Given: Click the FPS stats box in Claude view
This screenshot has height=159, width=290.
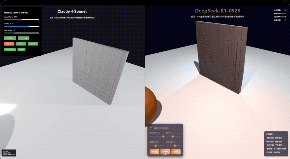Looking at the screenshot, I should pyautogui.click(x=9, y=153).
